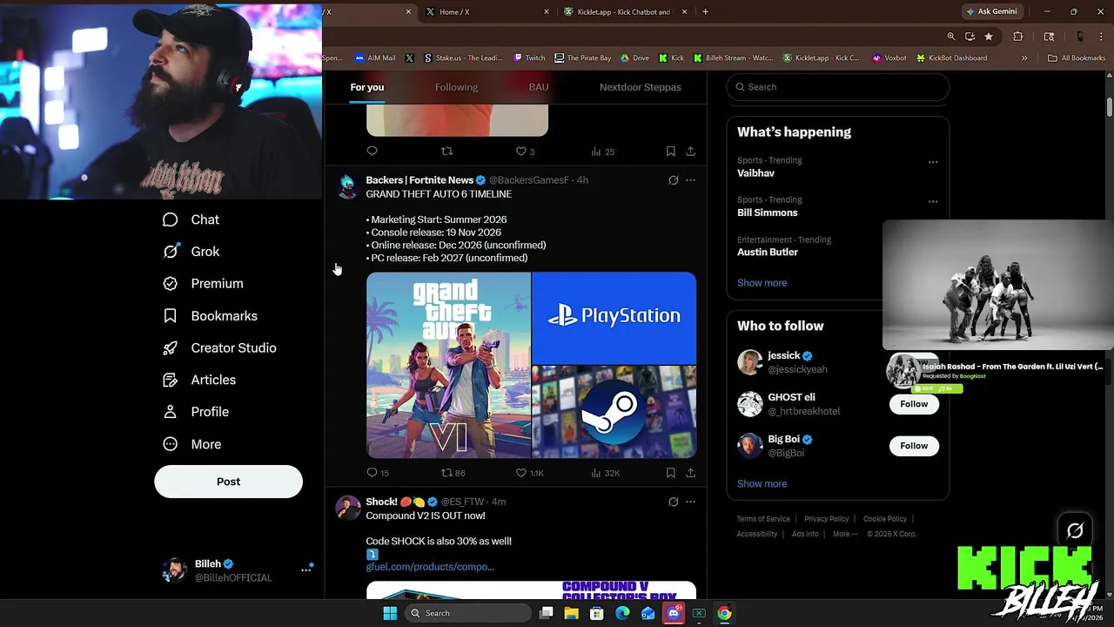Open KickBot Dashboard bookmark
1114x627 pixels.
coord(951,58)
